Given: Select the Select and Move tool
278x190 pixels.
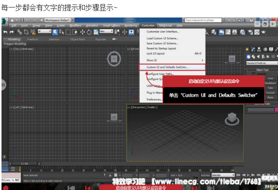Looking at the screenshot, I should click(x=82, y=32).
